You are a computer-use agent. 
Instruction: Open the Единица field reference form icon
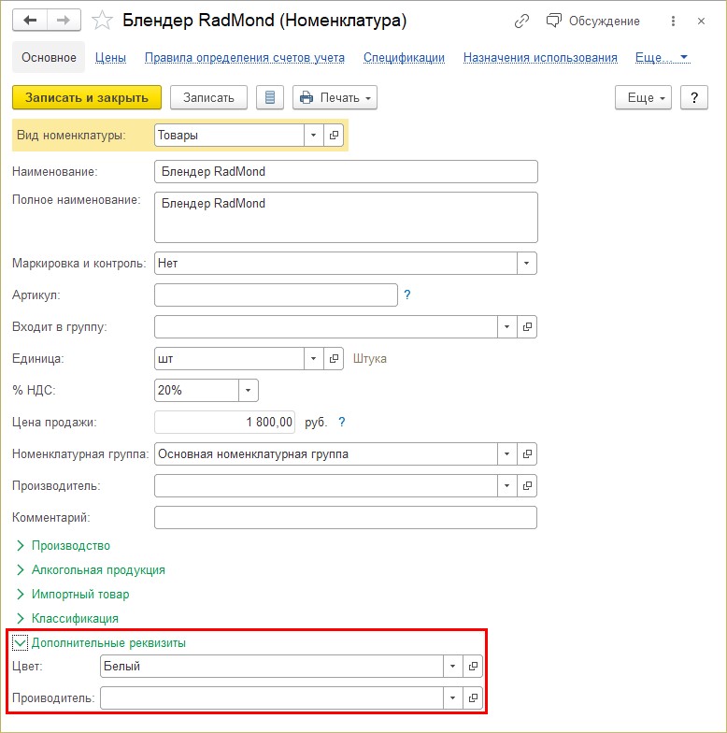pyautogui.click(x=334, y=358)
